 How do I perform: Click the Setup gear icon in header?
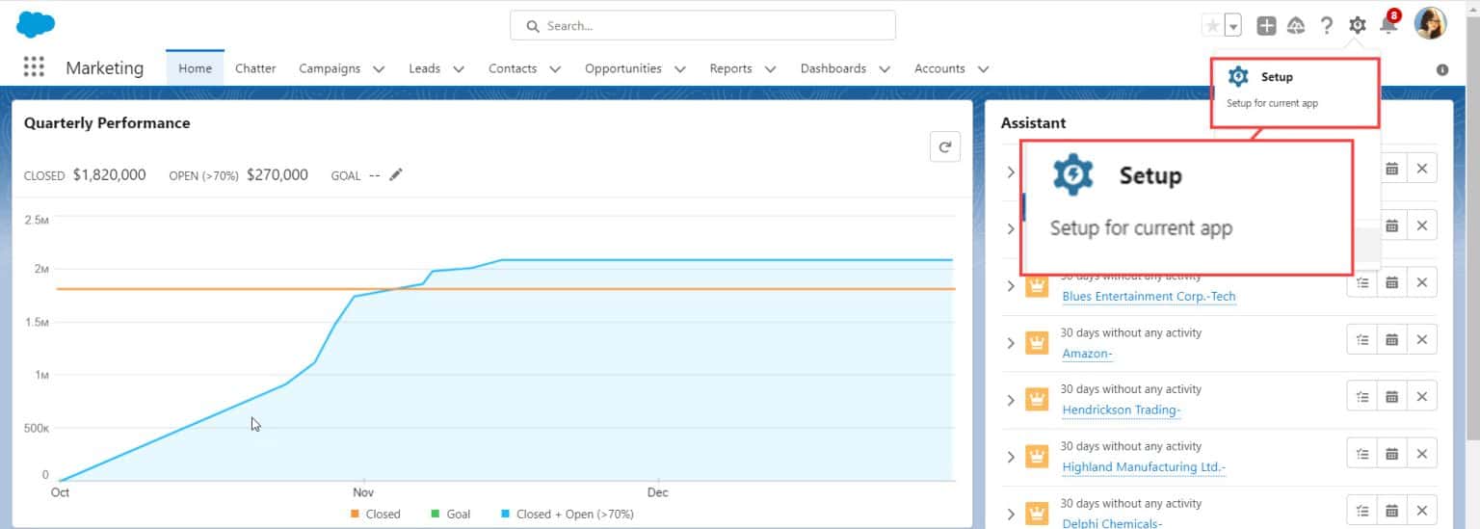tap(1358, 26)
